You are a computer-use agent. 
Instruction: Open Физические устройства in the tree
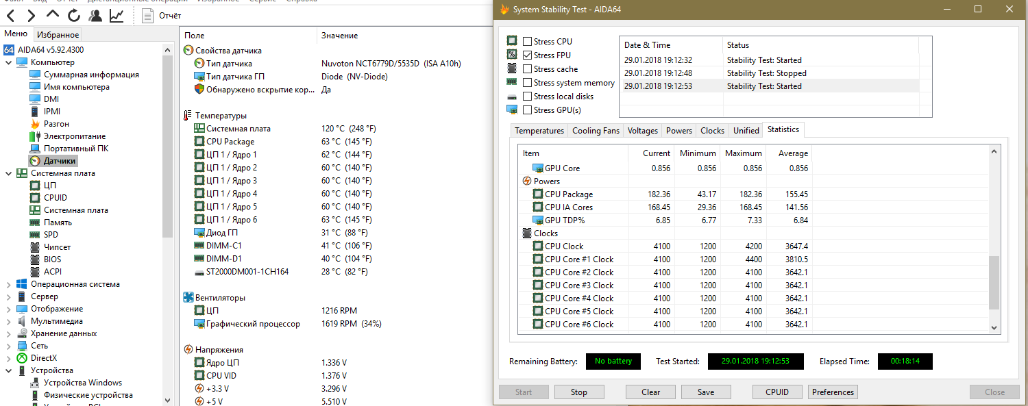(x=88, y=395)
